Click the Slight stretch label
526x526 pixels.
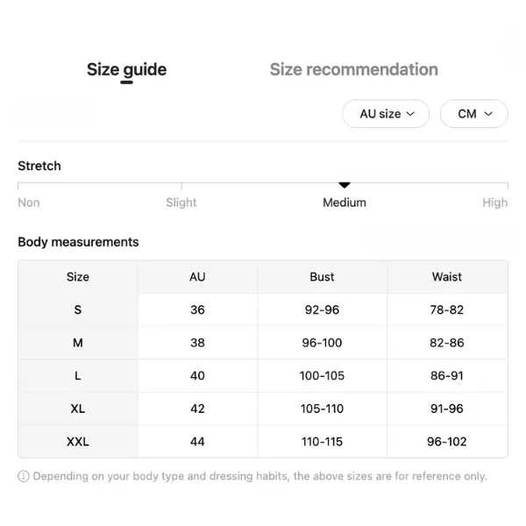pos(181,203)
